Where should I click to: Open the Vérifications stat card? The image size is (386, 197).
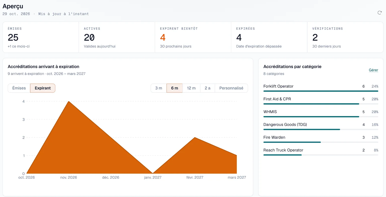(x=345, y=37)
